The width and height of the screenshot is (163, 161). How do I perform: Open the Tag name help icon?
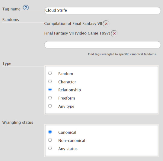tap(26, 8)
